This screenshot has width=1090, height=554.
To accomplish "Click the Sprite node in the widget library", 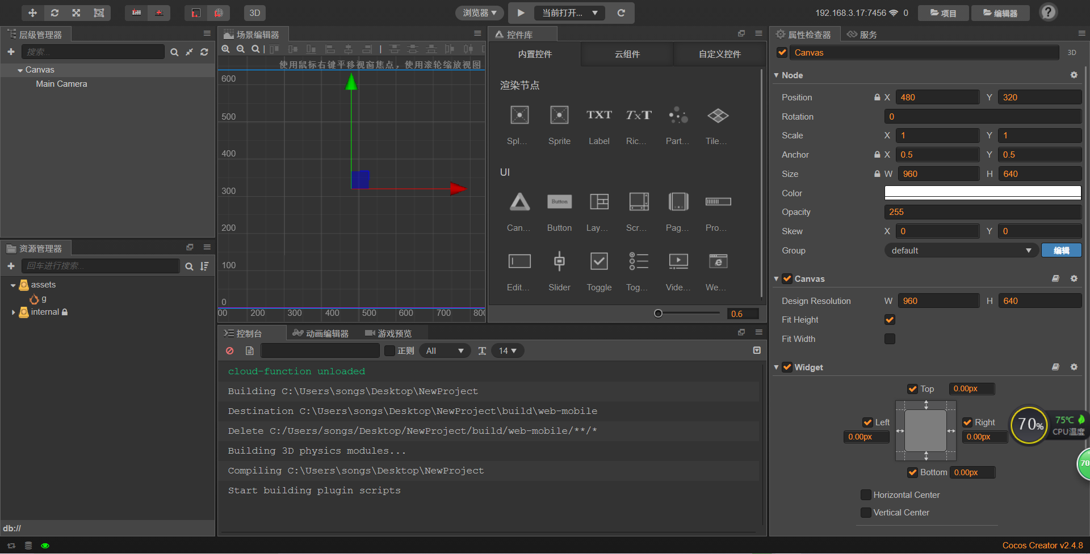I will pos(559,116).
